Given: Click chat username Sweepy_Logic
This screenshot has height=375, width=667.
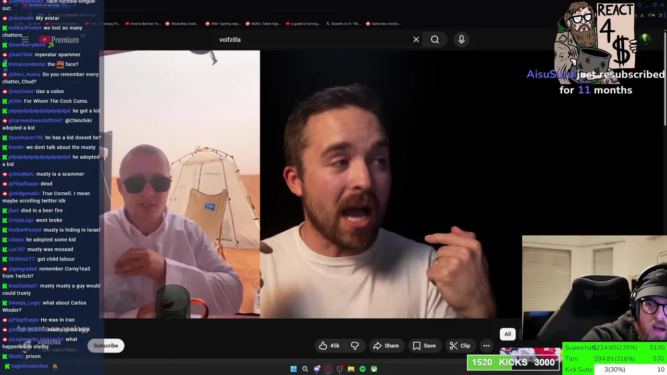Looking at the screenshot, I should point(24,303).
